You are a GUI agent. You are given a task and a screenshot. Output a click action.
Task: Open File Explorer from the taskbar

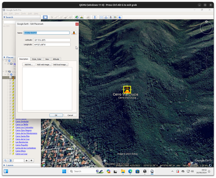123,172
